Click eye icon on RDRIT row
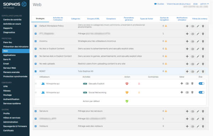 coord(192,72)
